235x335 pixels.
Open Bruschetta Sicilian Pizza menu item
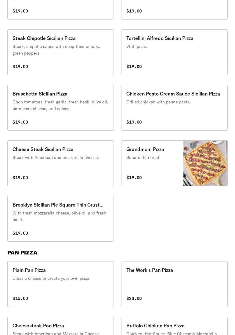coord(60,108)
